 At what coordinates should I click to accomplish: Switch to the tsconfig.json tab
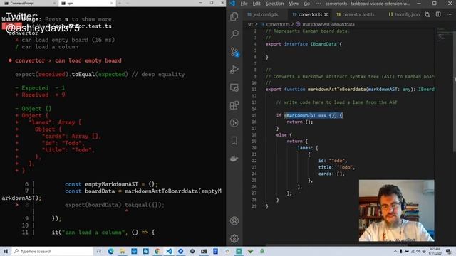point(404,14)
